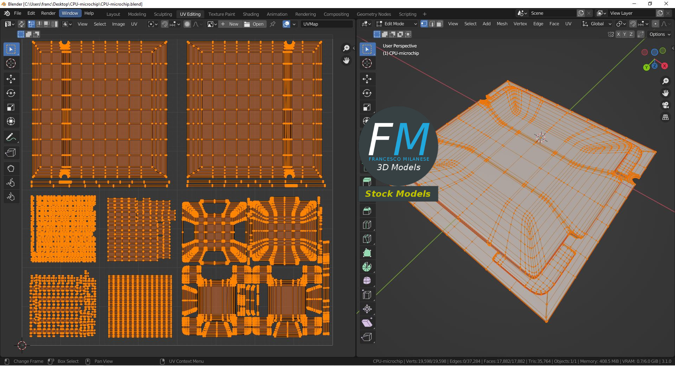Enable UV island selection mode
The image size is (675, 366).
[54, 24]
